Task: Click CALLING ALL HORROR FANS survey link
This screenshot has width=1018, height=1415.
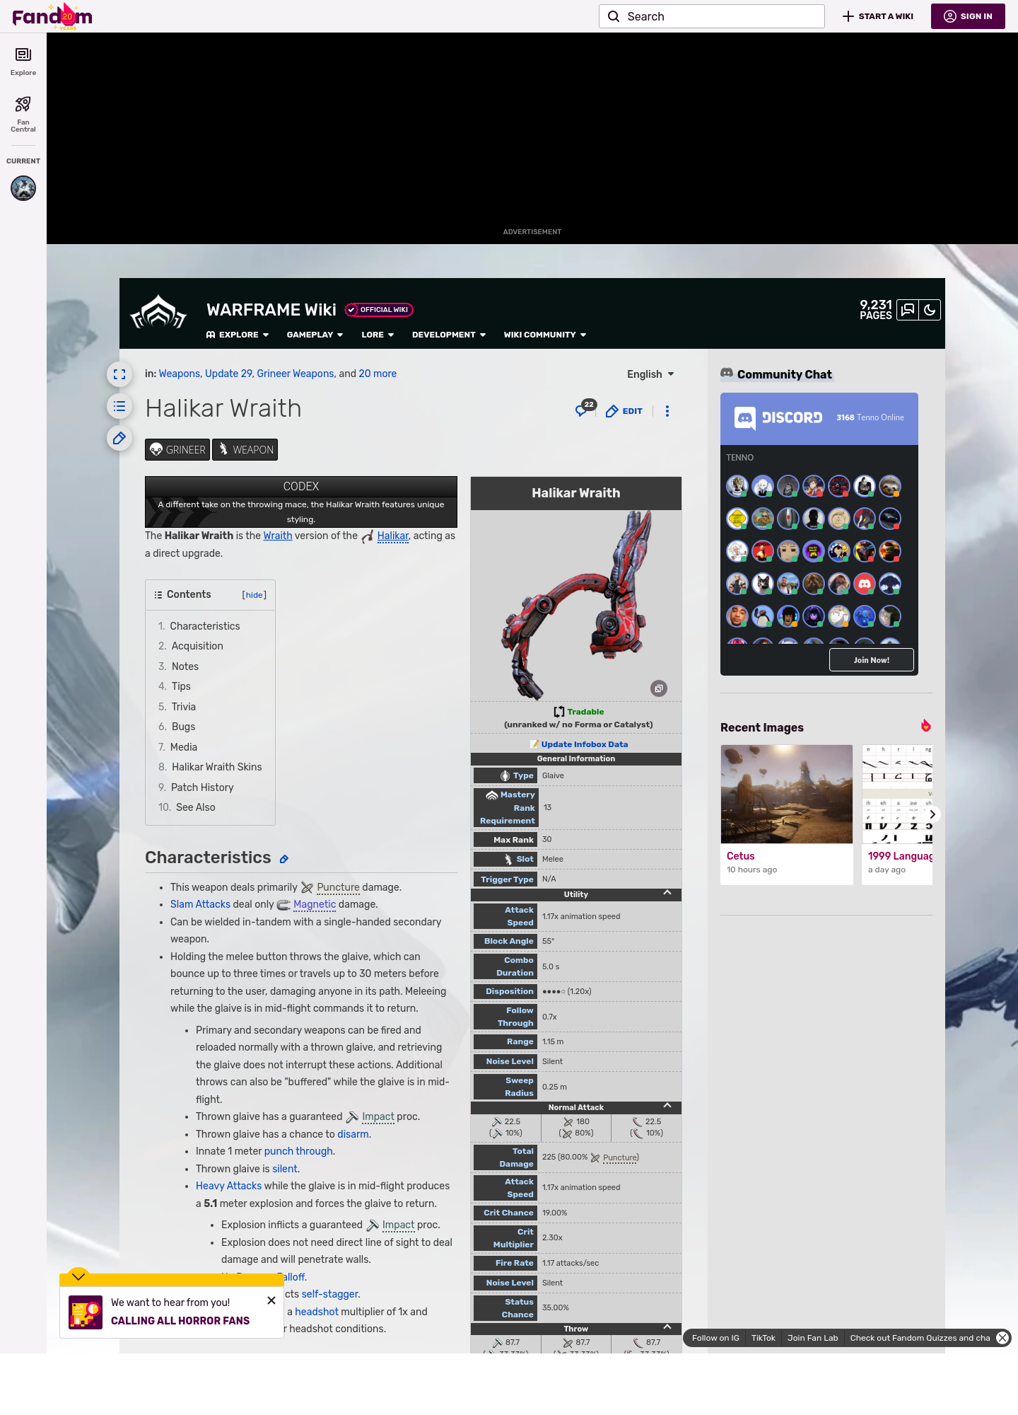Action: coord(180,1321)
